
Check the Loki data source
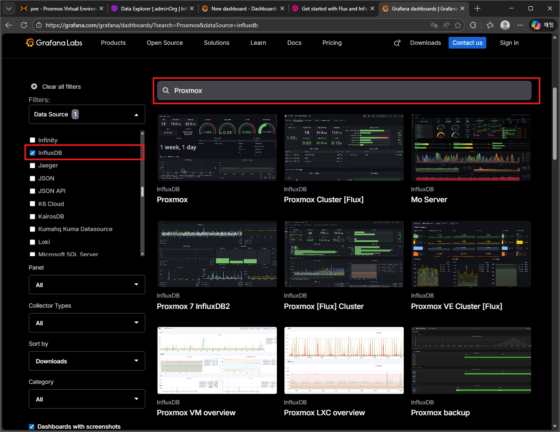point(32,242)
